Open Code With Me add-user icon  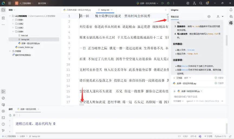point(194,3)
